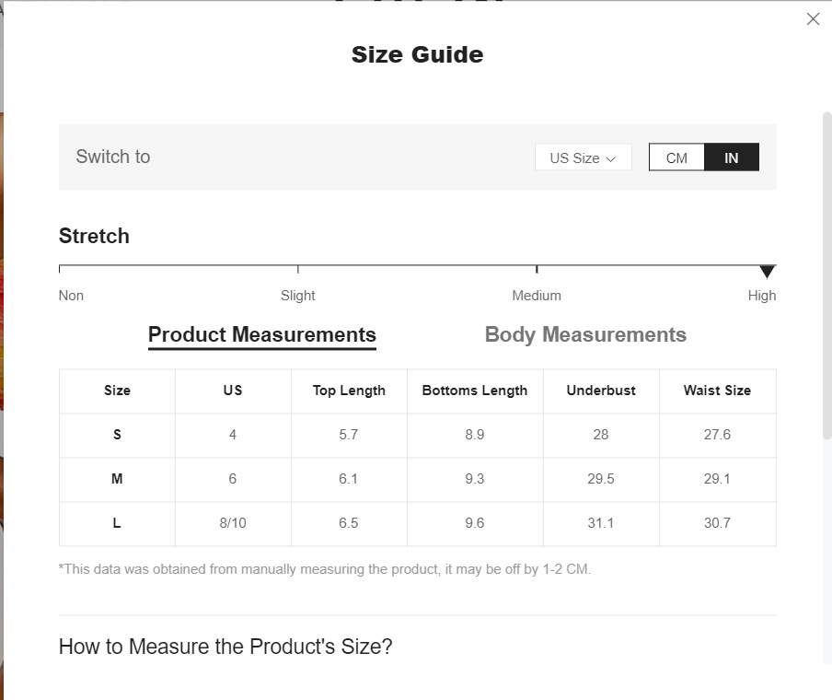The height and width of the screenshot is (700, 832).
Task: Select the L size row cell
Action: [117, 523]
